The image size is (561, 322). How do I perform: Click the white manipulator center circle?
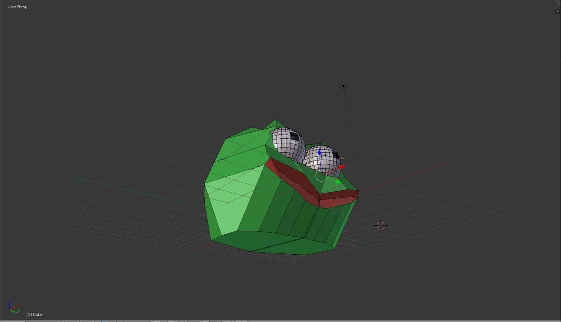(321, 176)
